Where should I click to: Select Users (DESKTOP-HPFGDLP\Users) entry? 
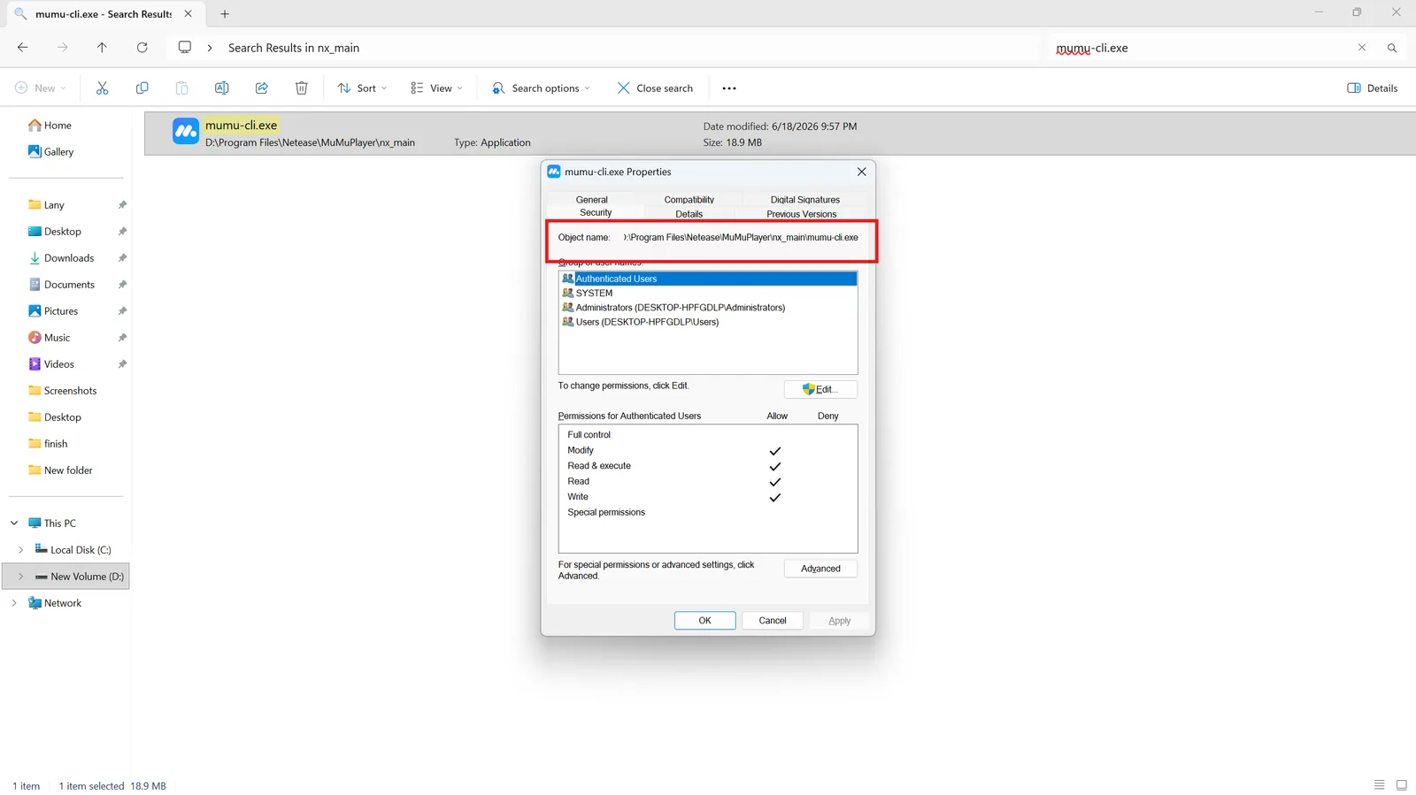(708, 322)
